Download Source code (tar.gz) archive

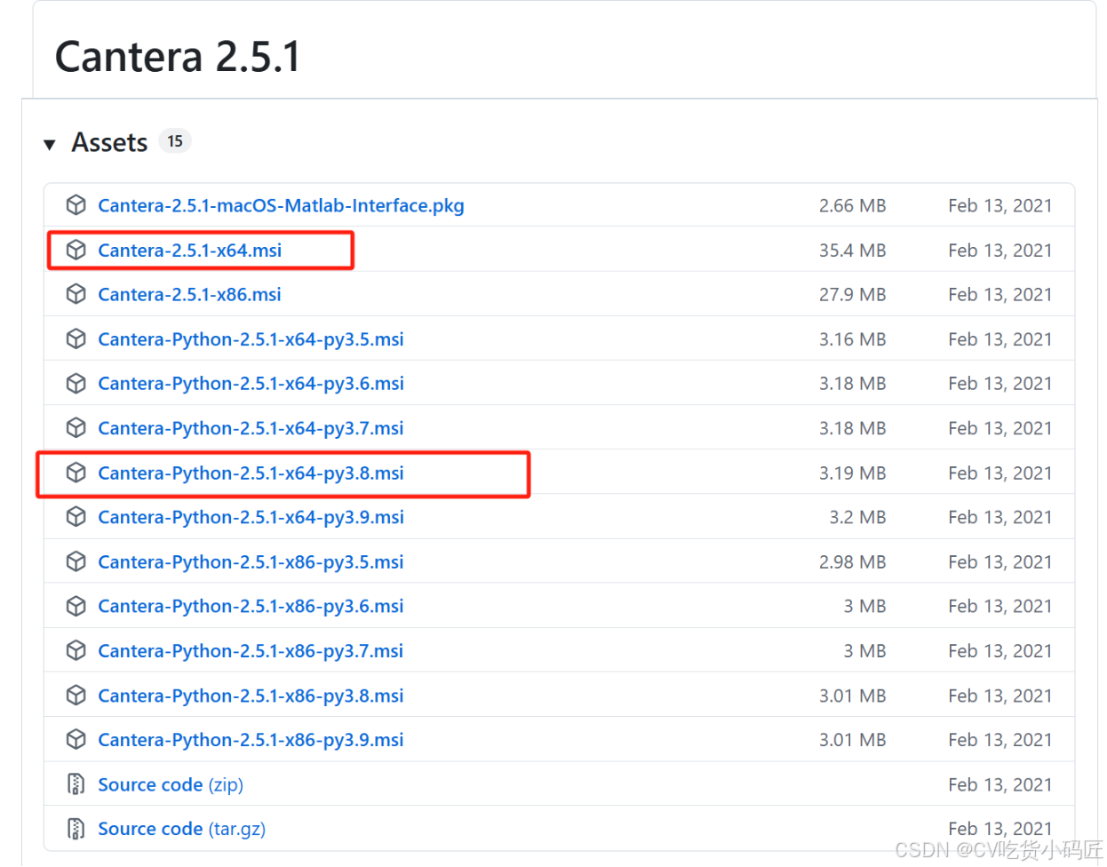tap(181, 829)
